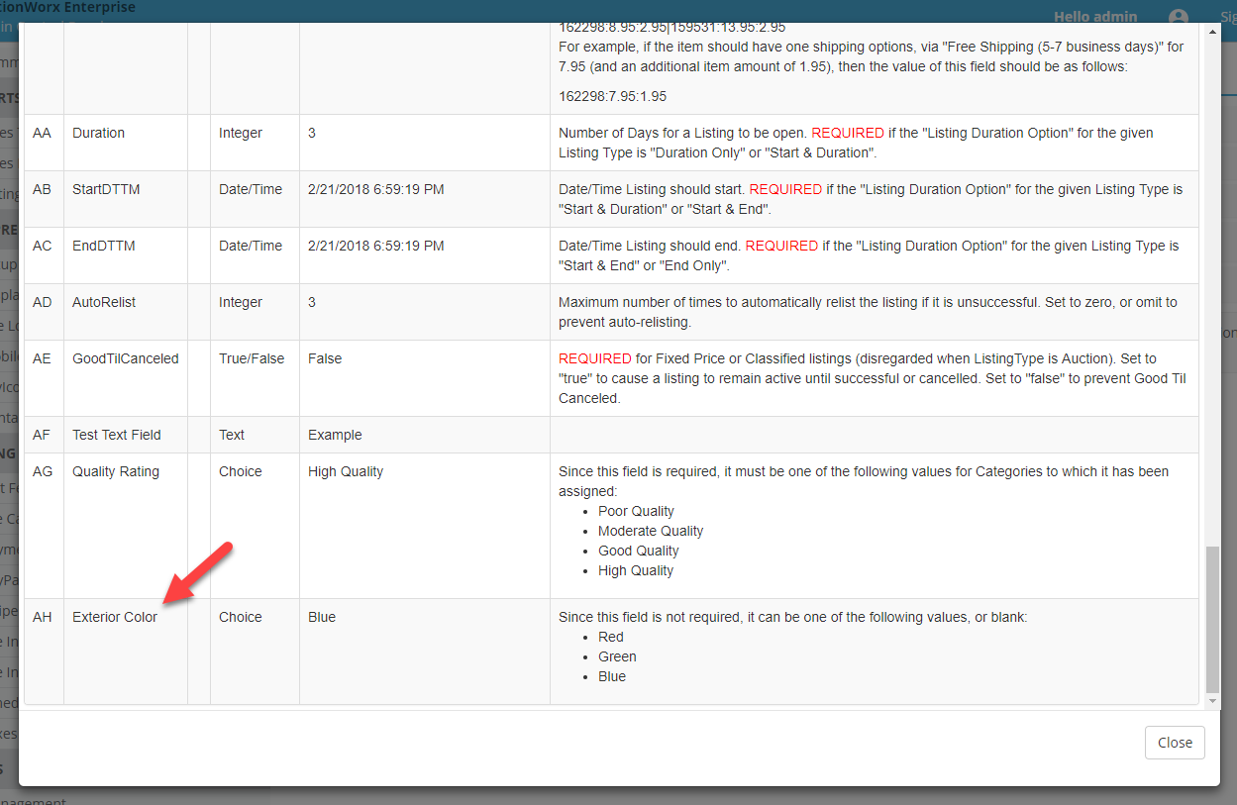The height and width of the screenshot is (805, 1237).
Task: Click the Close button on the dialog
Action: (1175, 742)
